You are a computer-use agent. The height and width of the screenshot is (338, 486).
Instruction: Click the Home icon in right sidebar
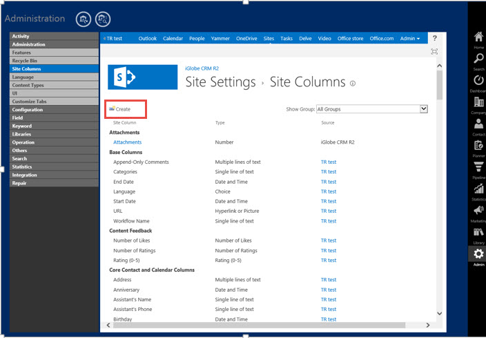click(478, 37)
